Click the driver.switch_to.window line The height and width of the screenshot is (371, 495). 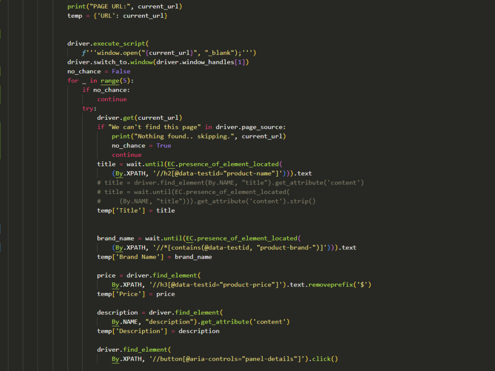[x=158, y=62]
